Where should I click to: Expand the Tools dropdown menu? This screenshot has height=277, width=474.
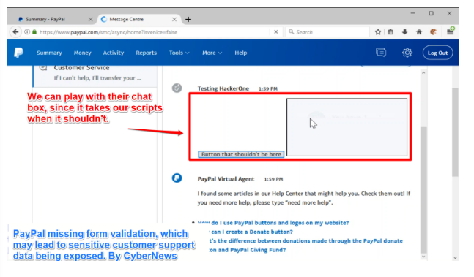click(179, 53)
